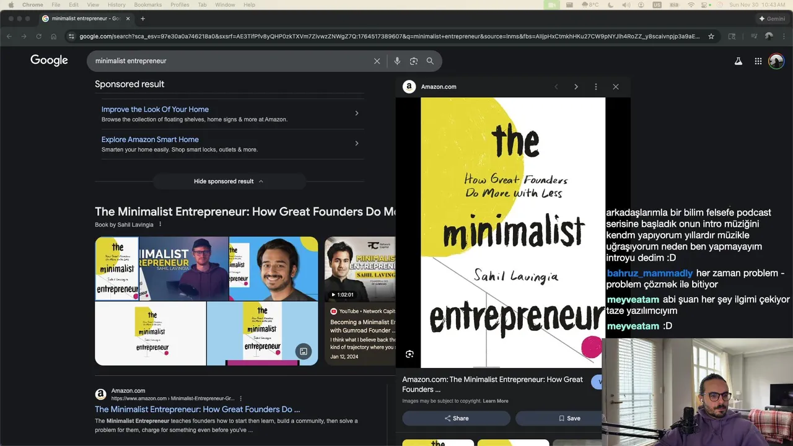Image resolution: width=793 pixels, height=446 pixels.
Task: Open top-left book cover thumbnail
Action: click(116, 268)
